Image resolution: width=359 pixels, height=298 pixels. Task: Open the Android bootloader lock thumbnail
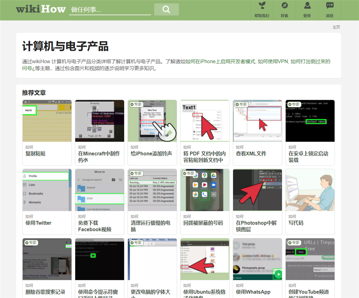[310, 121]
